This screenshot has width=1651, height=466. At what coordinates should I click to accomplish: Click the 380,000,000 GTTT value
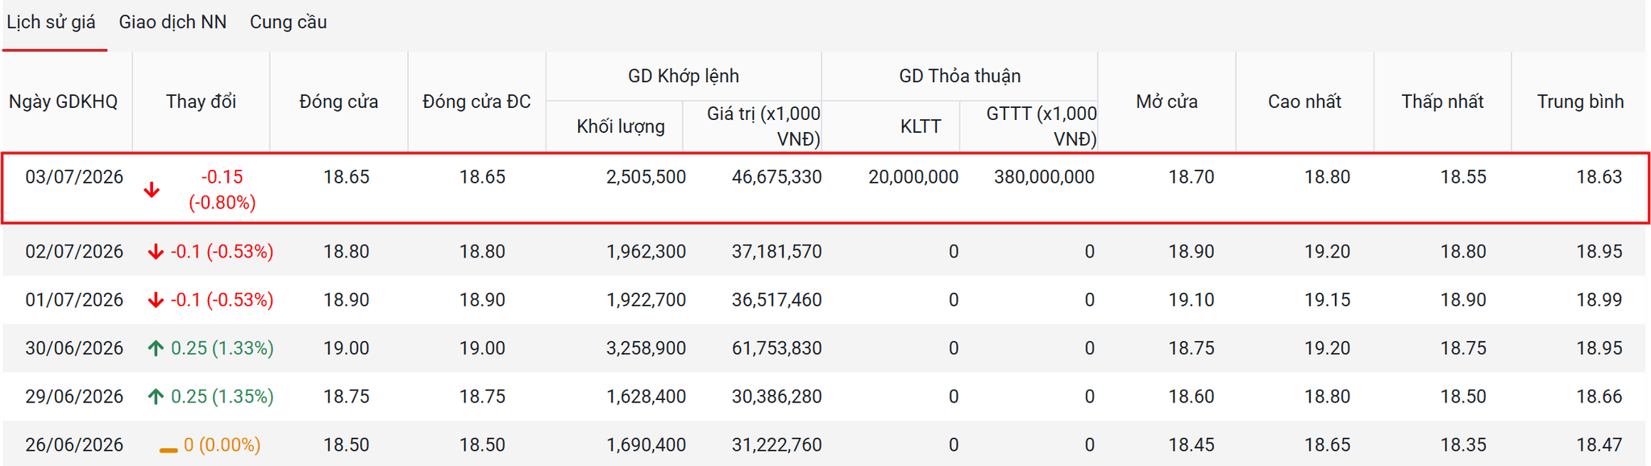1044,177
